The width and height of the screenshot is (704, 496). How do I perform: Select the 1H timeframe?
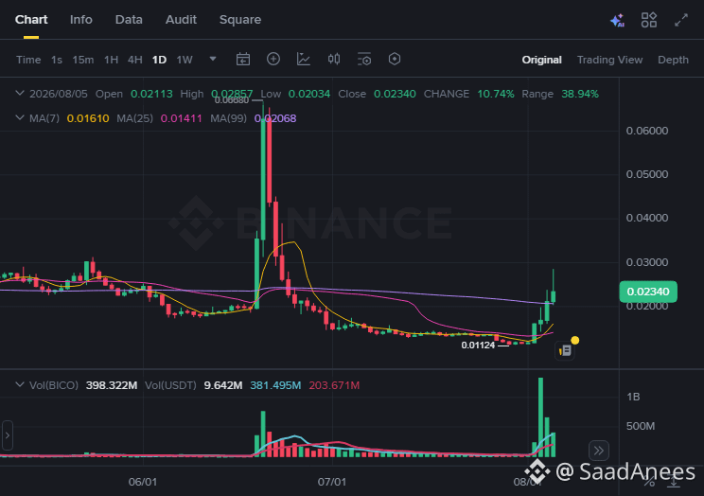pyautogui.click(x=111, y=60)
